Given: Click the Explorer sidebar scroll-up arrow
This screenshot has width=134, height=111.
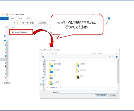Looking at the screenshot, I should pos(7,27).
